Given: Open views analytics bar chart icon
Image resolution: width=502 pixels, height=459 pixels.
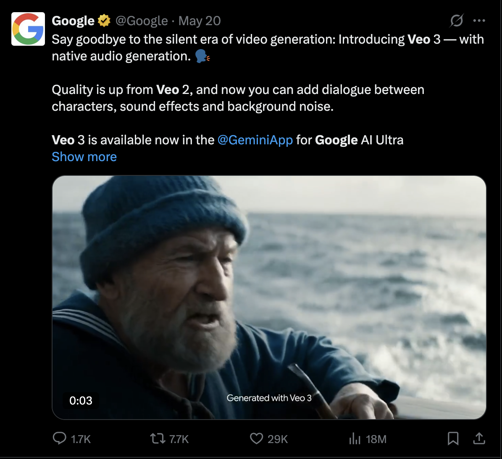Looking at the screenshot, I should 355,439.
